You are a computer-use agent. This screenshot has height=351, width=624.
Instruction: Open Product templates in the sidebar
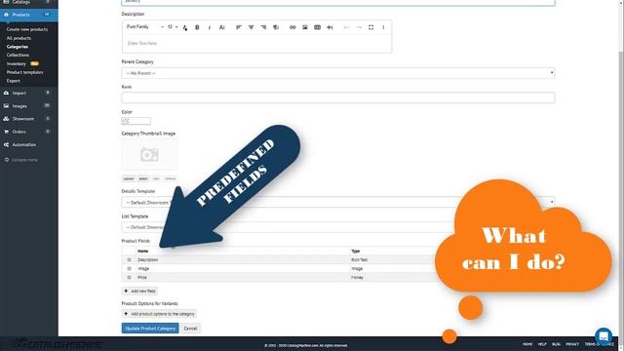click(24, 72)
